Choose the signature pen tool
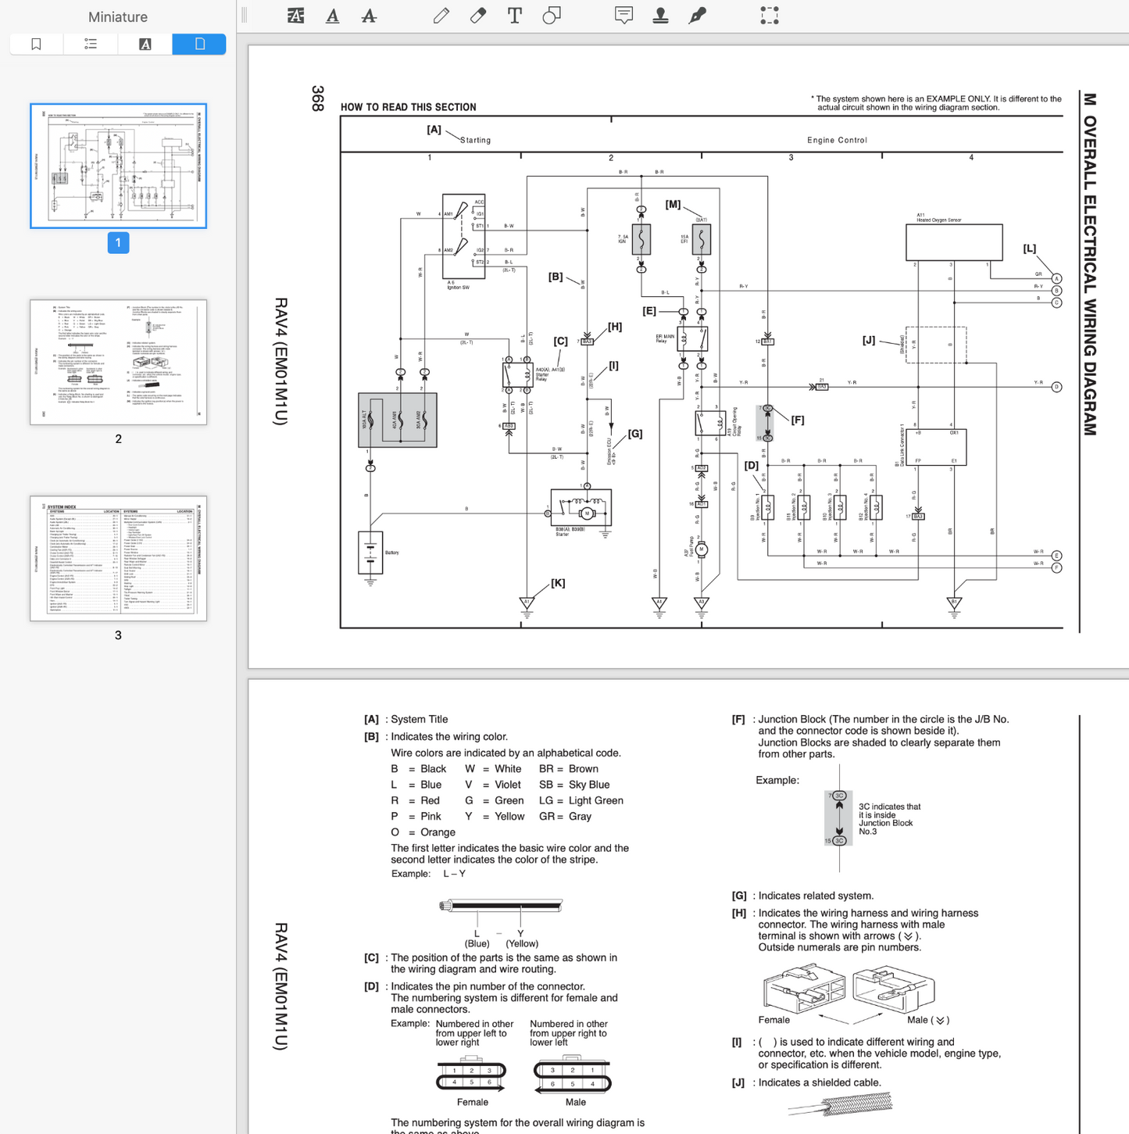 point(697,16)
